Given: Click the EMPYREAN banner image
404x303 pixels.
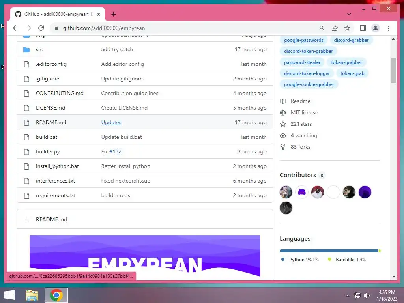Looking at the screenshot, I should 145,256.
